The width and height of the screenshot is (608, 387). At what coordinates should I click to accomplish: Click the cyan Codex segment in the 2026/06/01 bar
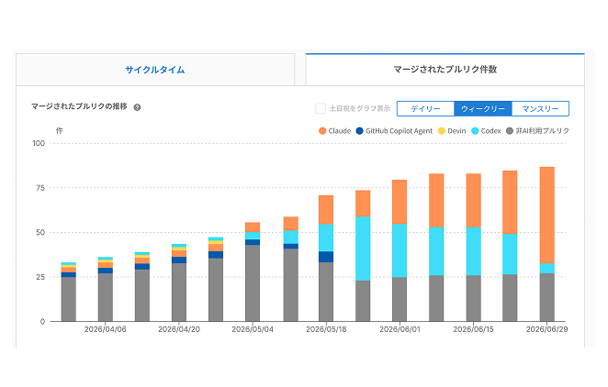(400, 250)
